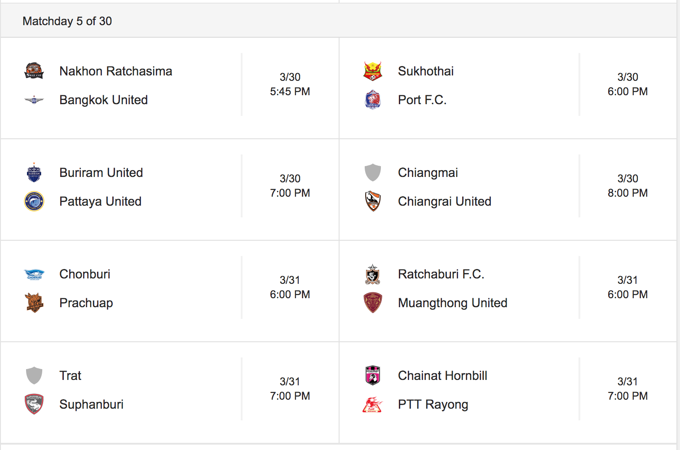Click the PTT Rayong red logo
This screenshot has height=450, width=680.
click(373, 404)
